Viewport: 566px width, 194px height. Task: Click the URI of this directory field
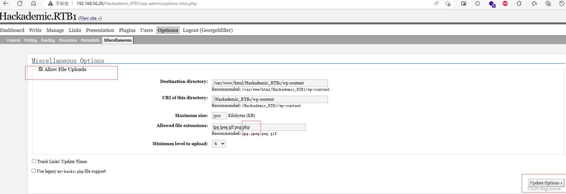270,99
